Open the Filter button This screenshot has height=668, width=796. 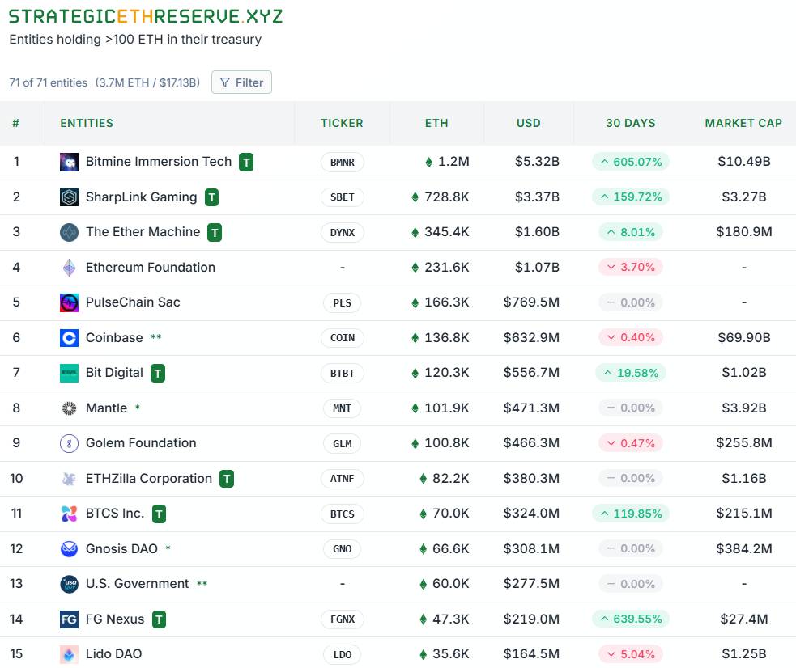(241, 82)
